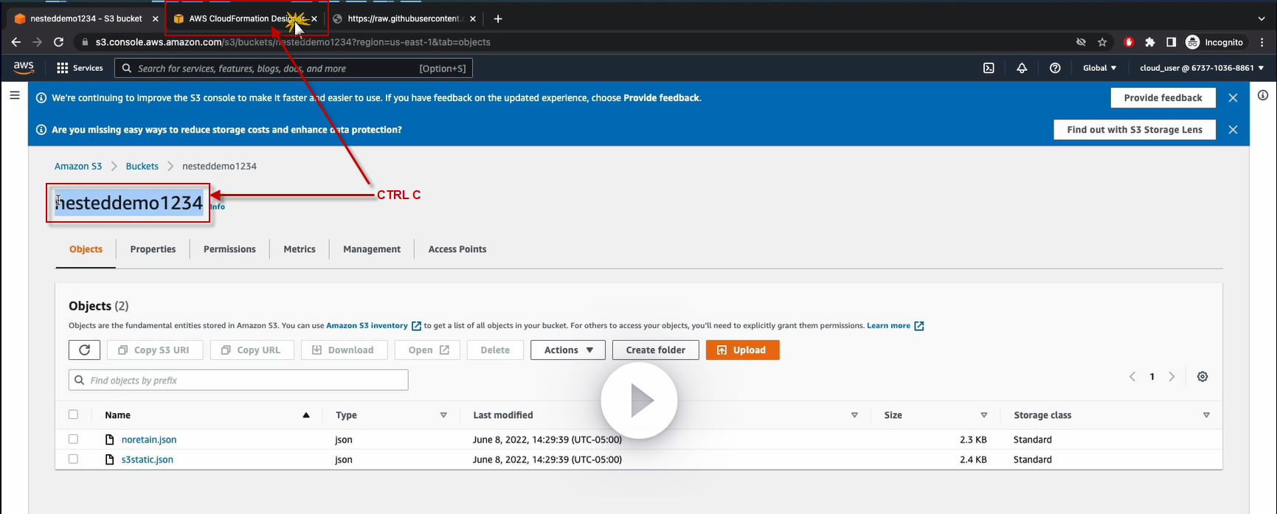Refresh the objects list
The width and height of the screenshot is (1277, 514).
coord(84,350)
